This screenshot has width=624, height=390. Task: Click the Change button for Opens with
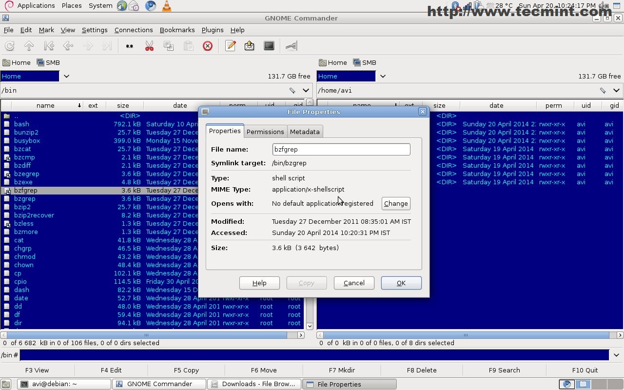pos(395,204)
